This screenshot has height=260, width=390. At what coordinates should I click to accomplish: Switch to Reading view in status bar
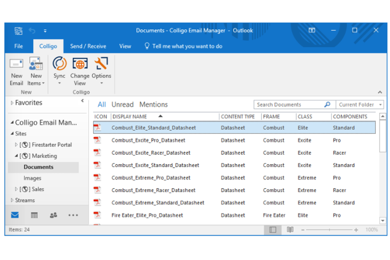(x=290, y=230)
